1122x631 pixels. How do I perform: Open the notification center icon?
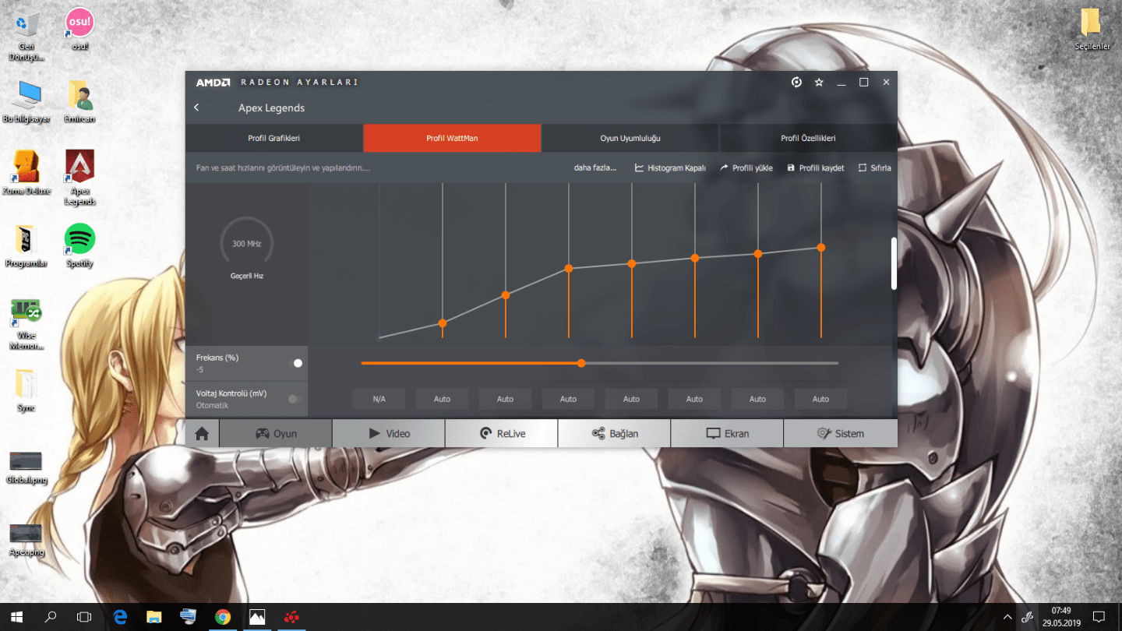tap(1099, 617)
